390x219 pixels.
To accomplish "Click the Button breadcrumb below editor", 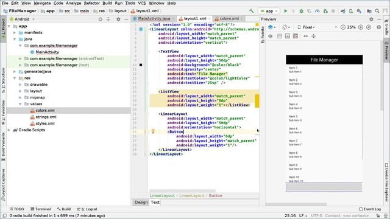I will point(215,196).
